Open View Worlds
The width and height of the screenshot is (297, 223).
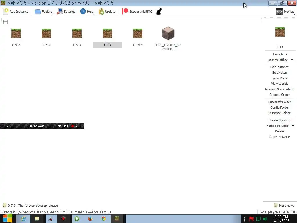coord(280,84)
